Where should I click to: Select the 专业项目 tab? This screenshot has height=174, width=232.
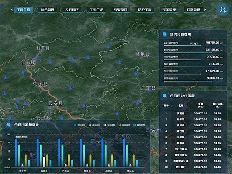pos(120,10)
